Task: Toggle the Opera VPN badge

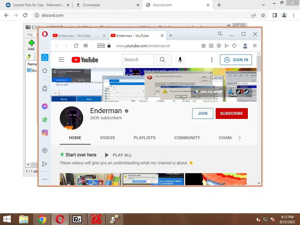Action: (101, 45)
